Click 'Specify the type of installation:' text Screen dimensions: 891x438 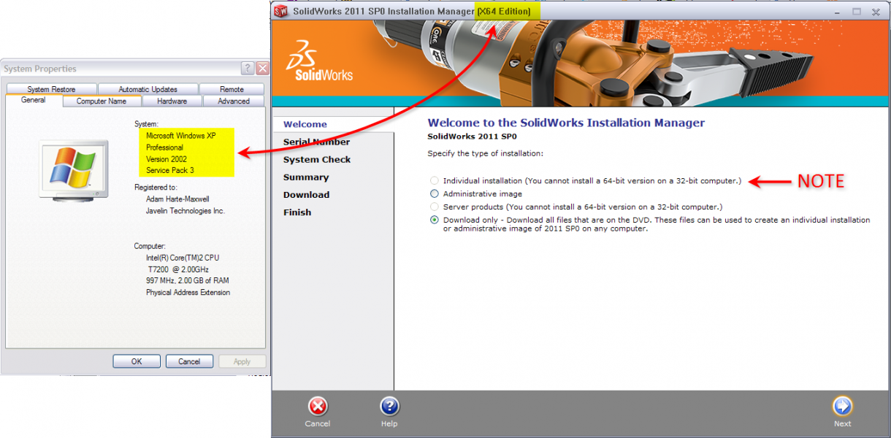point(485,153)
